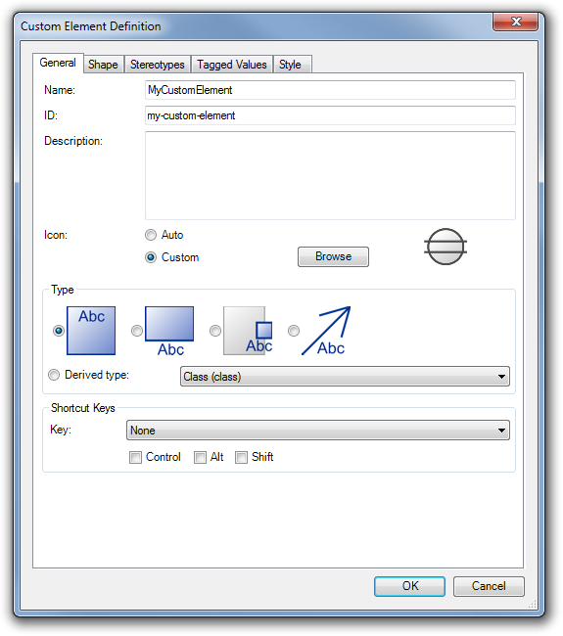This screenshot has width=563, height=636.
Task: Switch to the Stereotypes tab
Action: coord(157,65)
